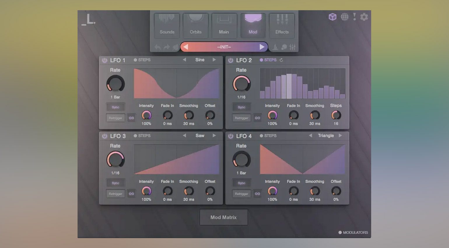The height and width of the screenshot is (248, 449).
Task: Switch to the Orbits tab
Action: point(196,26)
